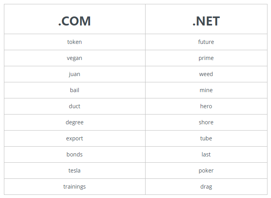Click the 'trainings' cell
Image resolution: width=271 pixels, height=198 pixels.
[74, 187]
